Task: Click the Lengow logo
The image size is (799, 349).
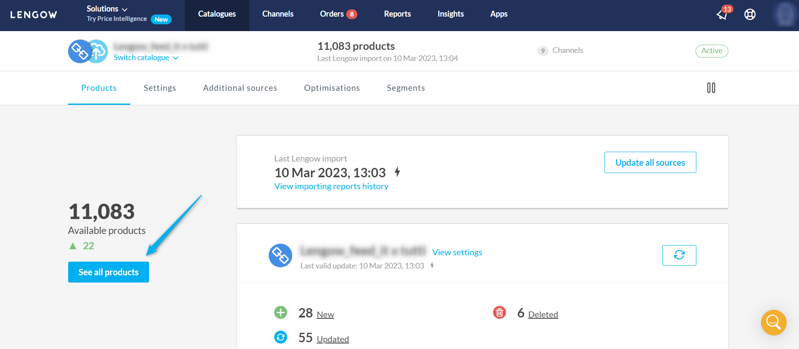Action: [x=34, y=15]
